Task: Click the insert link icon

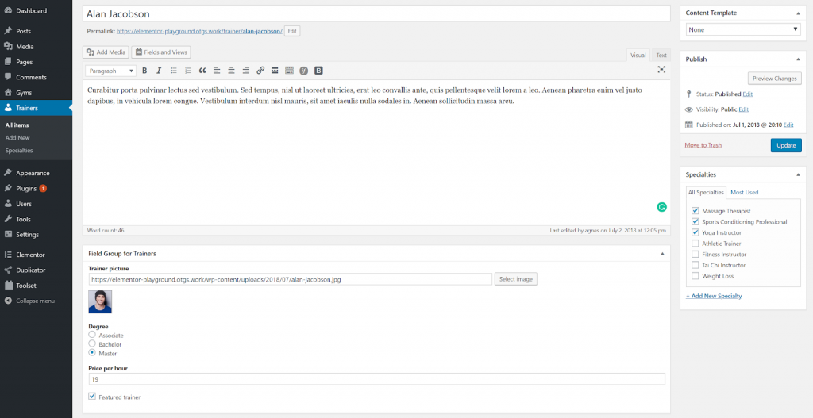Action: pos(260,71)
